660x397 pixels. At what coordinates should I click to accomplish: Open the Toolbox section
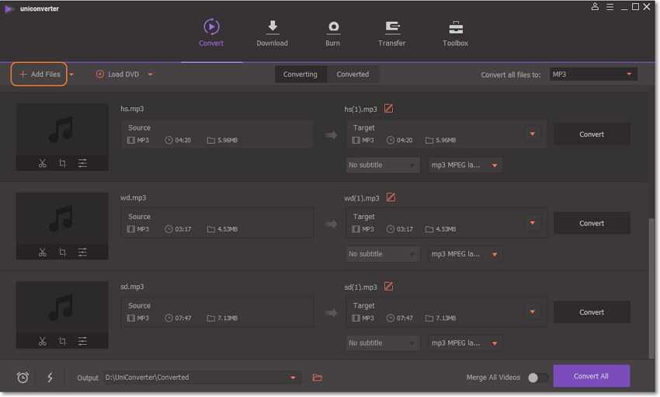455,33
